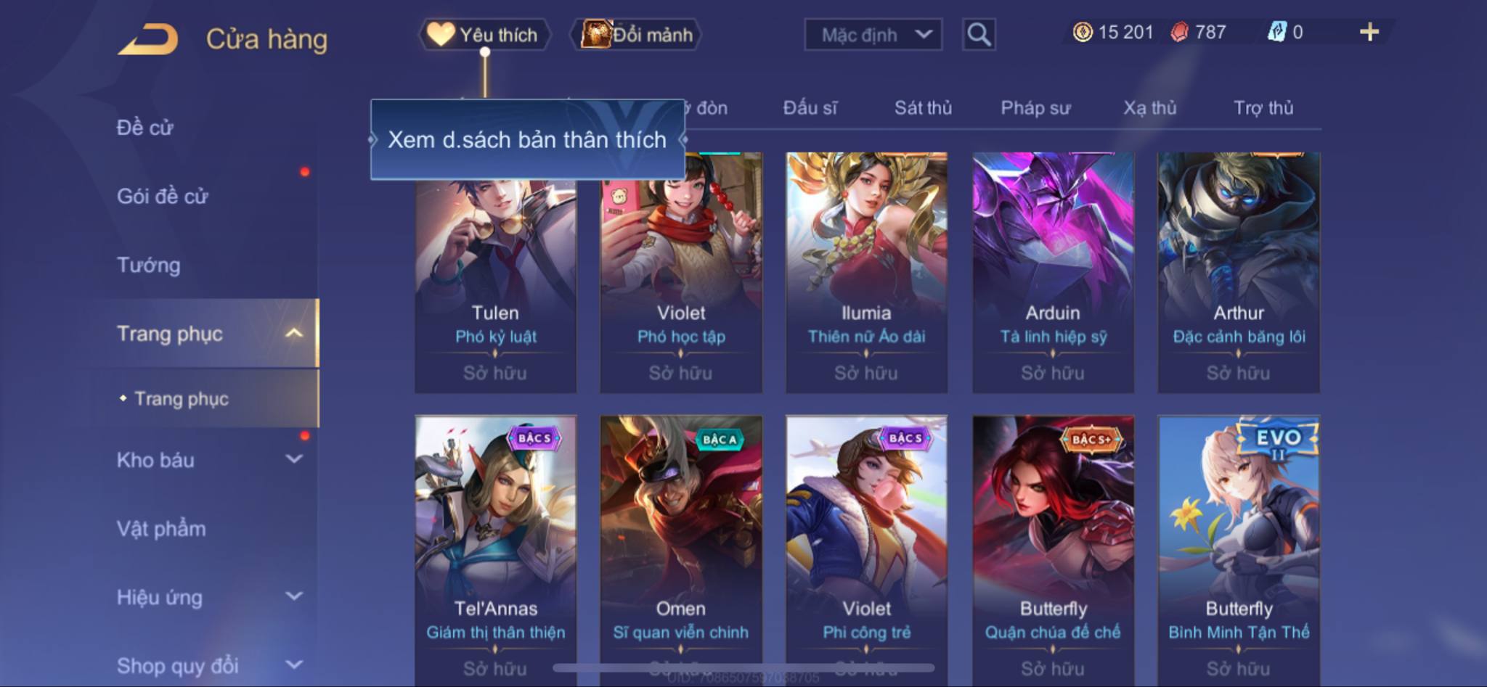Expand the Hiệu ứng sidebar section

pos(293,596)
